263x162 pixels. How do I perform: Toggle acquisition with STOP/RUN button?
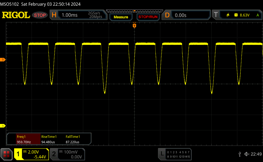[148, 17]
